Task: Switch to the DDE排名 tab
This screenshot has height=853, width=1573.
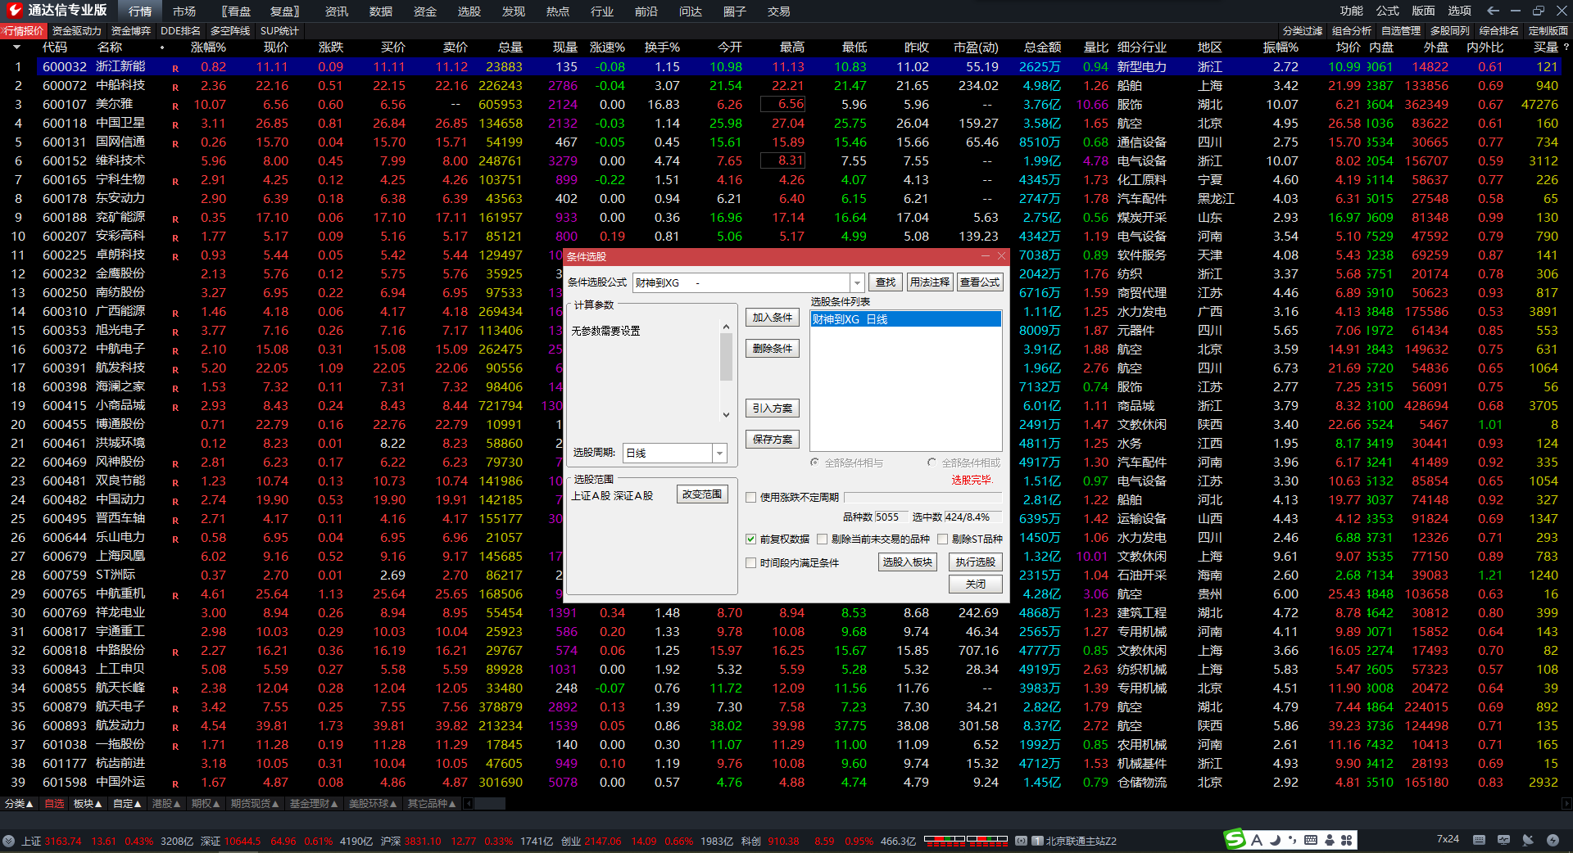Action: 180,31
